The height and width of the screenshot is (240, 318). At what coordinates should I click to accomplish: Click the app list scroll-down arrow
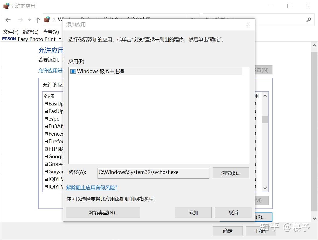click(x=265, y=188)
